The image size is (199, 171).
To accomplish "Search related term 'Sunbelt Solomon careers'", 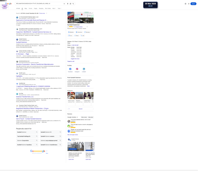I will click(51, 136).
